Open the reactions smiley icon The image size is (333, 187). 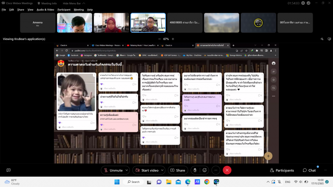[204, 170]
